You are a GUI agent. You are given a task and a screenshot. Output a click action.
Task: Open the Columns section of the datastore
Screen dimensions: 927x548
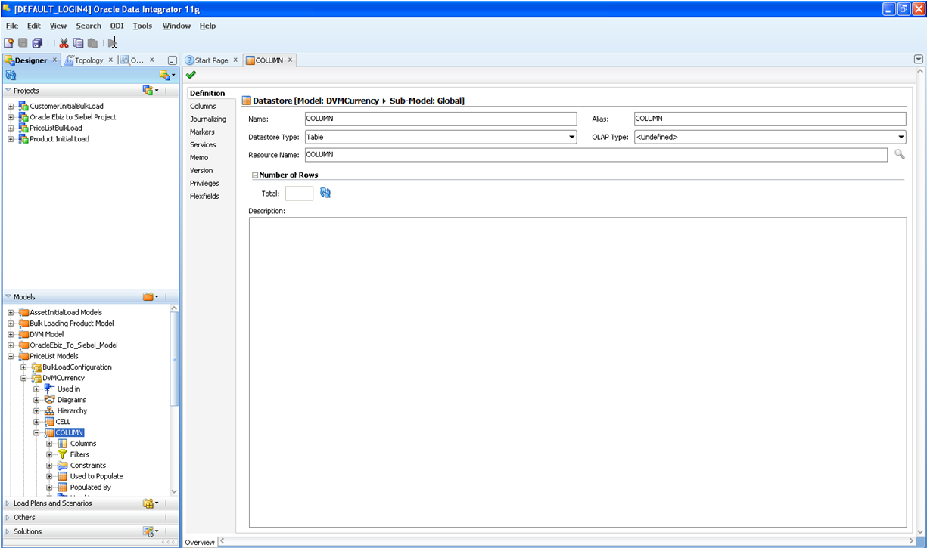(203, 107)
